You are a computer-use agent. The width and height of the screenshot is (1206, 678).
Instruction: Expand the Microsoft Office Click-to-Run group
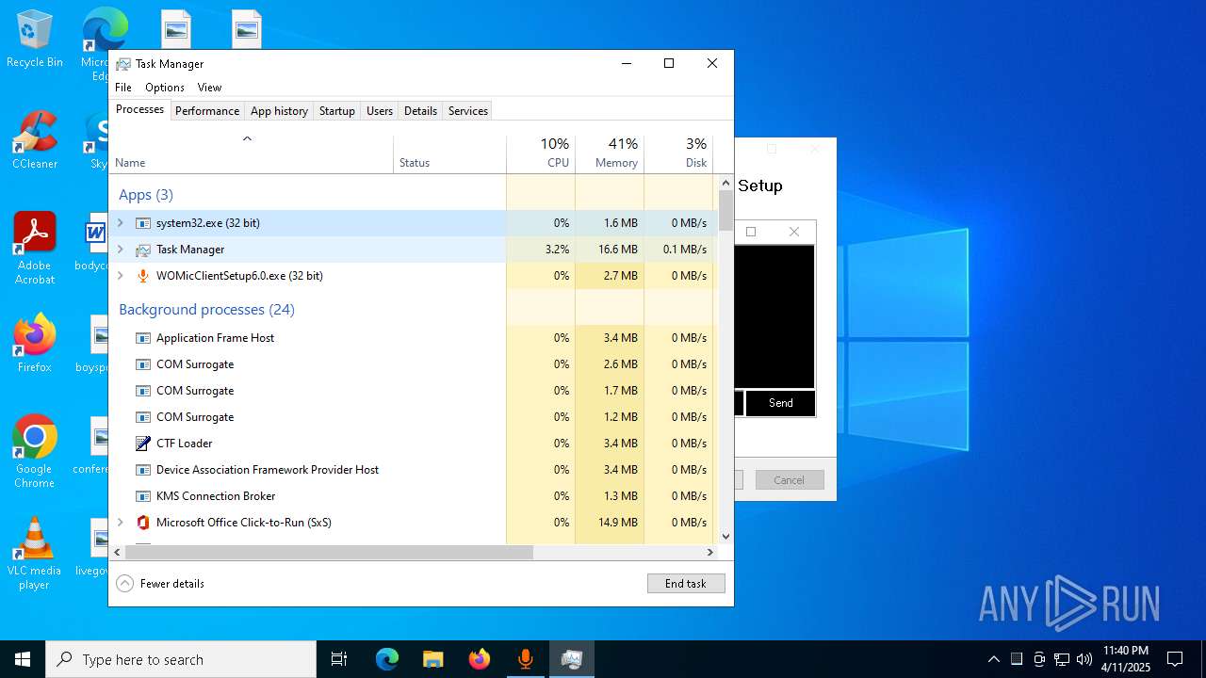tap(120, 523)
